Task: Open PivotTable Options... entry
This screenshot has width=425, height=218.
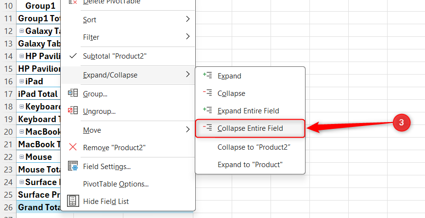Action: (128, 184)
